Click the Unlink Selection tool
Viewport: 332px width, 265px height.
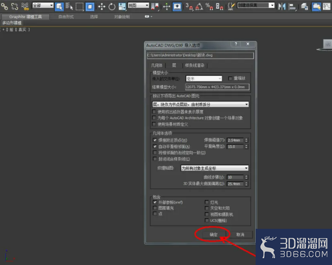[x=15, y=7]
